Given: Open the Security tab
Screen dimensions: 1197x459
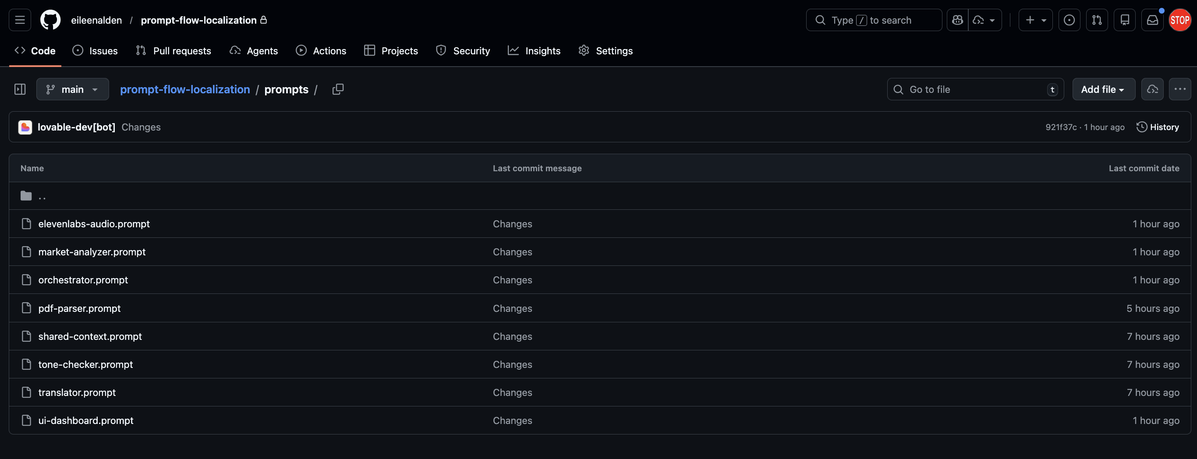Looking at the screenshot, I should [x=463, y=51].
